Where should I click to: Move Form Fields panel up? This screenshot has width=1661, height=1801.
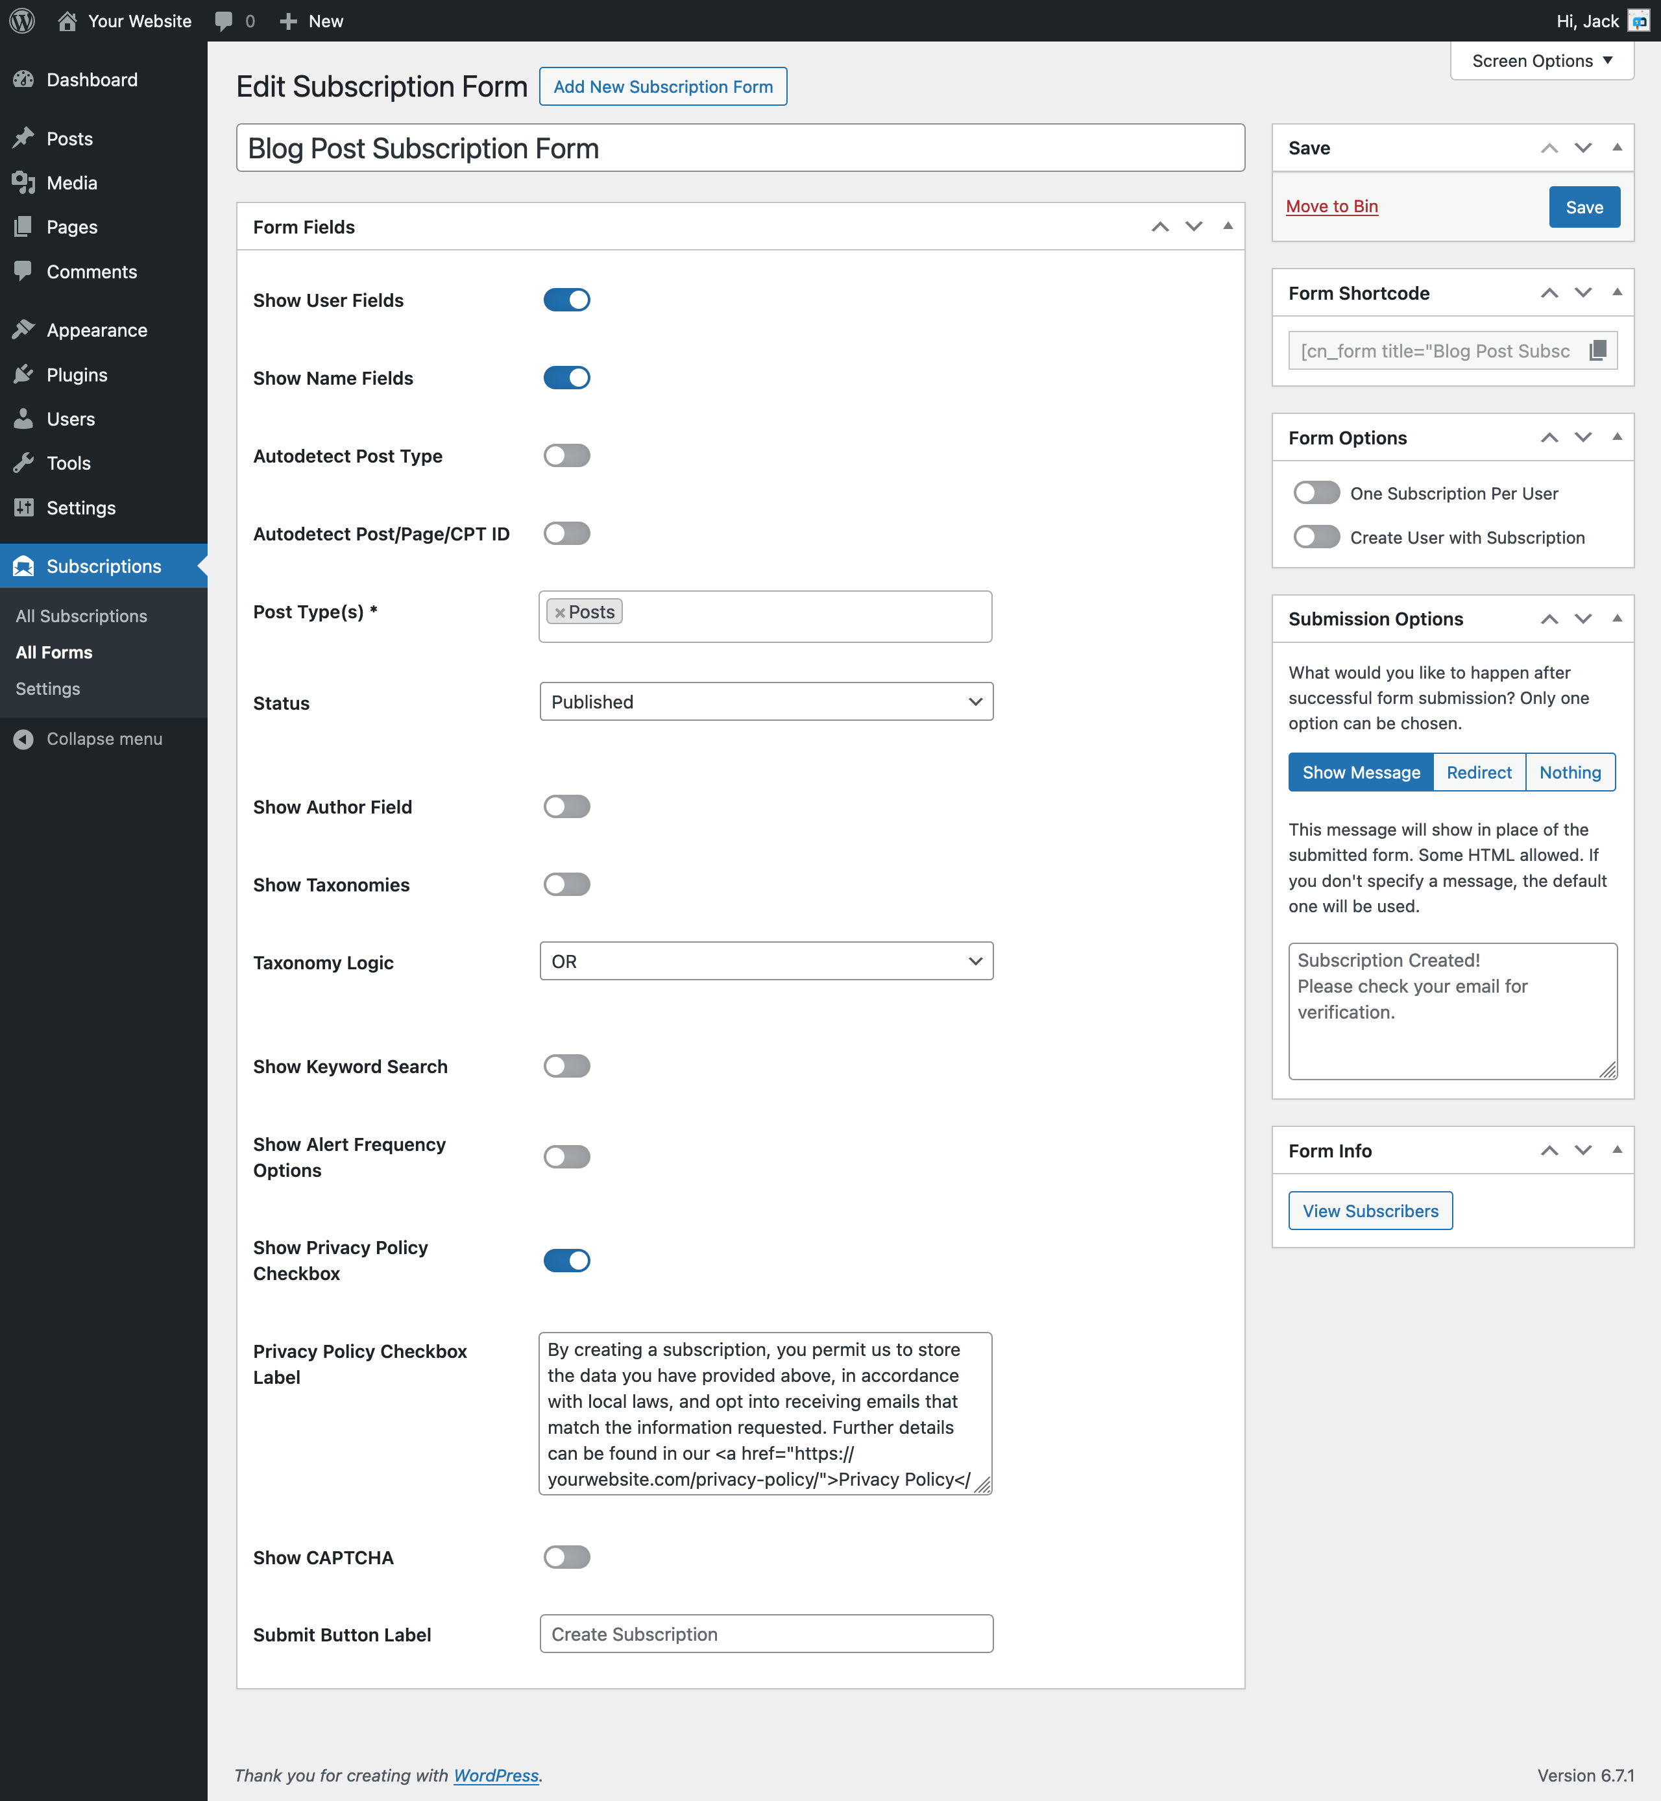[1160, 226]
